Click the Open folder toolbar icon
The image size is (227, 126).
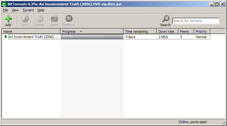pyautogui.click(x=54, y=19)
